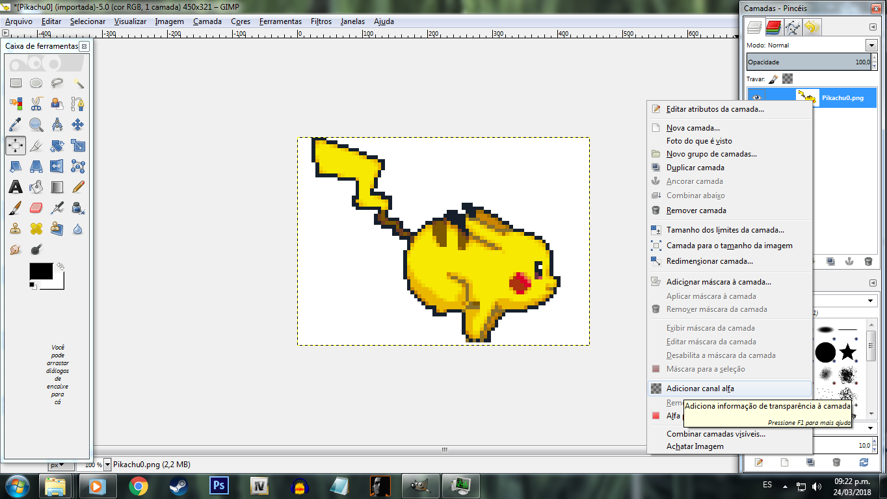Increase the brush spacing value 10,0

click(x=874, y=442)
